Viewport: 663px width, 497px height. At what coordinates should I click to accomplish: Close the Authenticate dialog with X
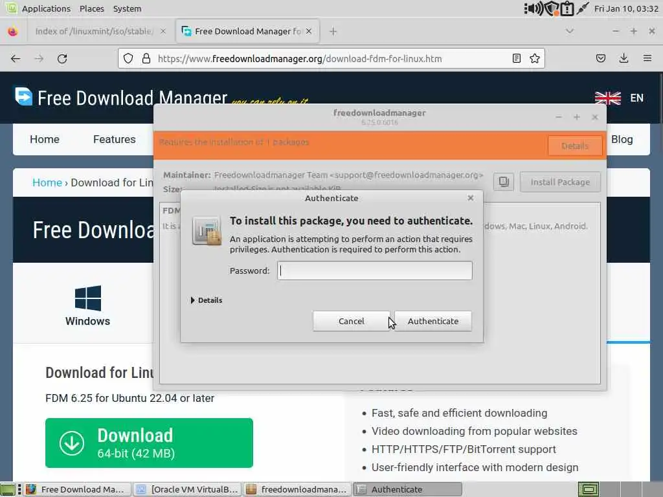[471, 198]
